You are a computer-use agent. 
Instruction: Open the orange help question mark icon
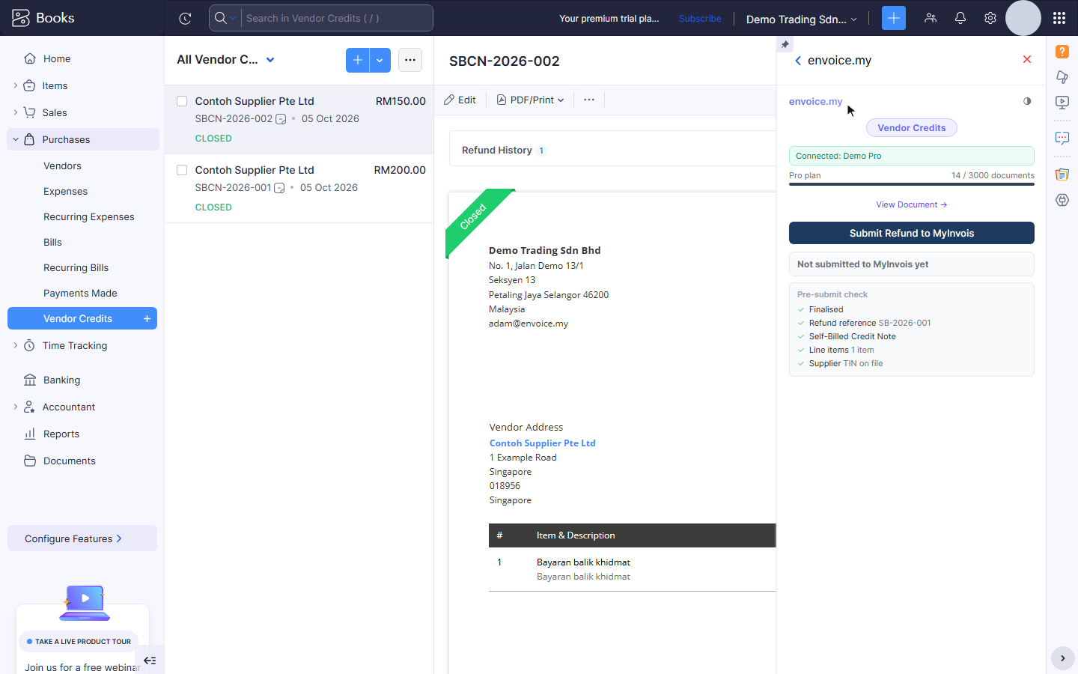tap(1062, 52)
